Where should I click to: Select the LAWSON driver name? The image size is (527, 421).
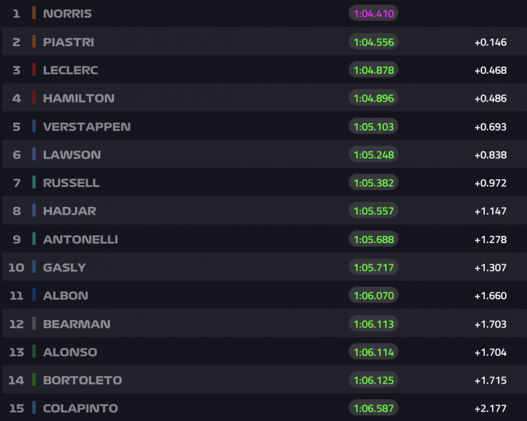[x=72, y=155]
